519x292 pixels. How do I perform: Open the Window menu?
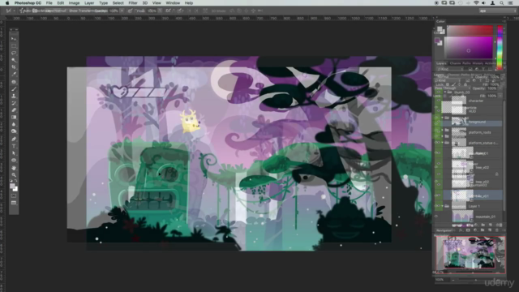(x=173, y=3)
